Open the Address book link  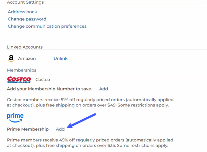[22, 12]
